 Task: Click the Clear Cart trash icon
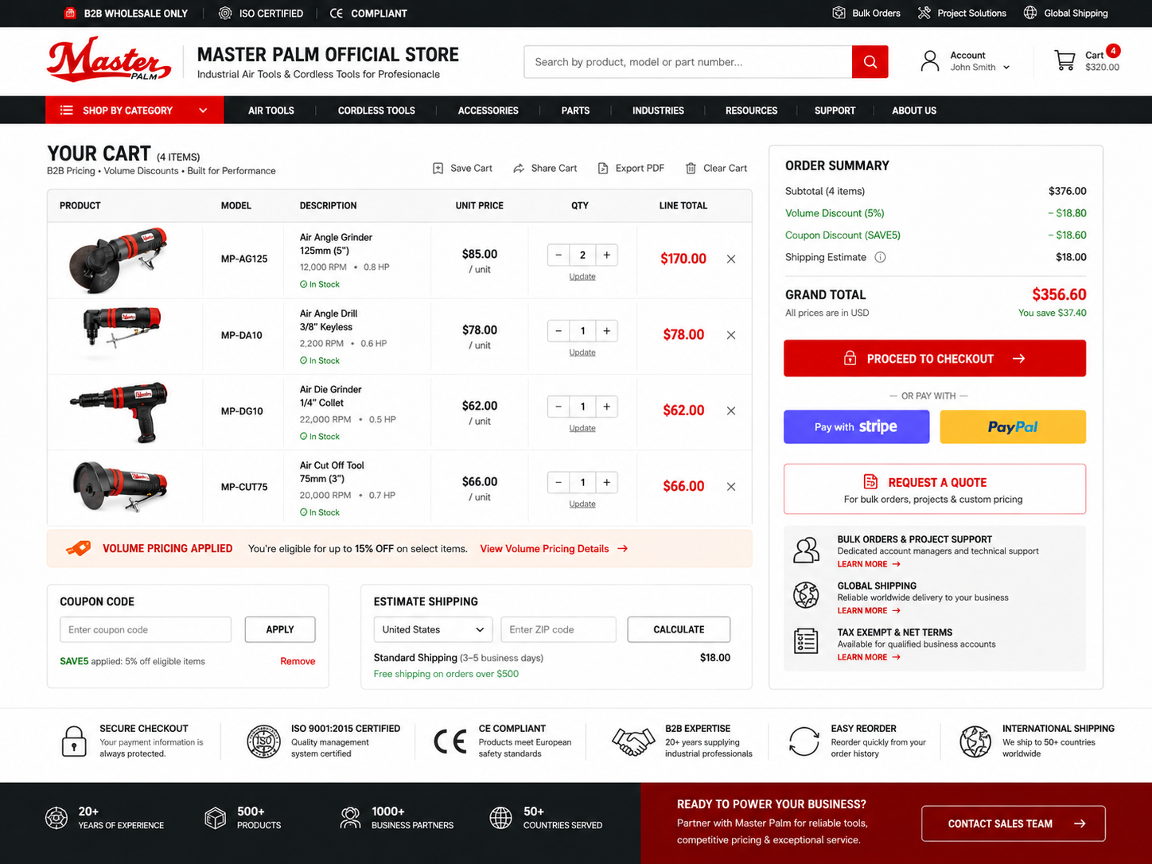(691, 168)
